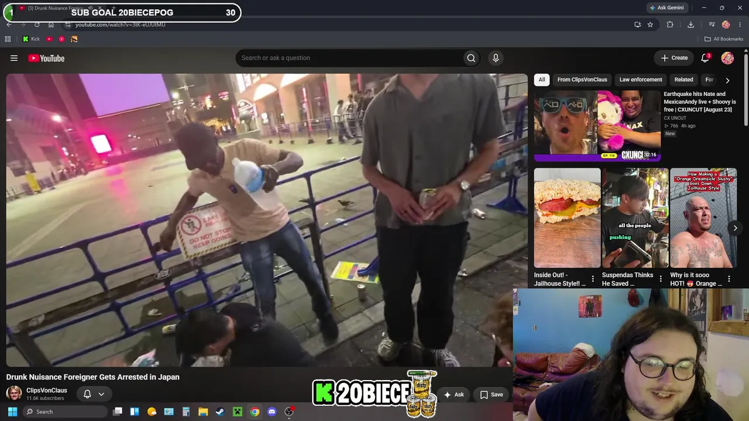Open the Suspendas Thinks He Saved short
Screen dimensions: 749x421
(x=635, y=218)
